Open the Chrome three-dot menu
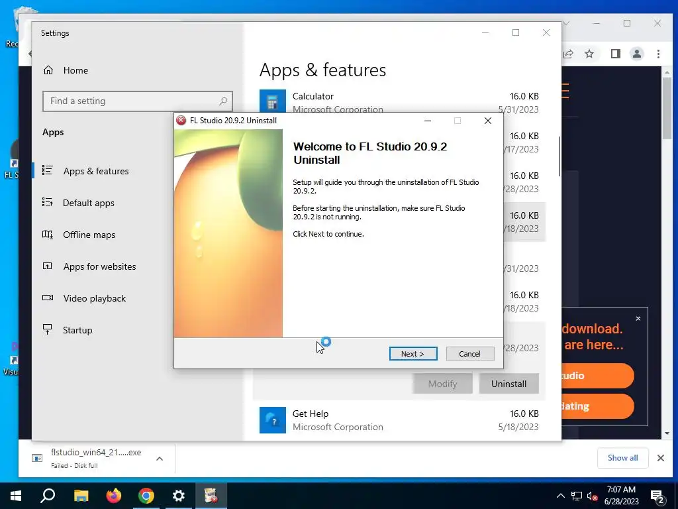The height and width of the screenshot is (509, 678). click(x=658, y=54)
